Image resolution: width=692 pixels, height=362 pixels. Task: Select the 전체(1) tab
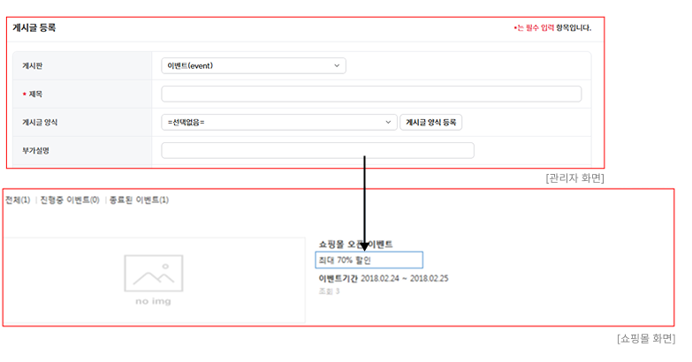point(18,200)
